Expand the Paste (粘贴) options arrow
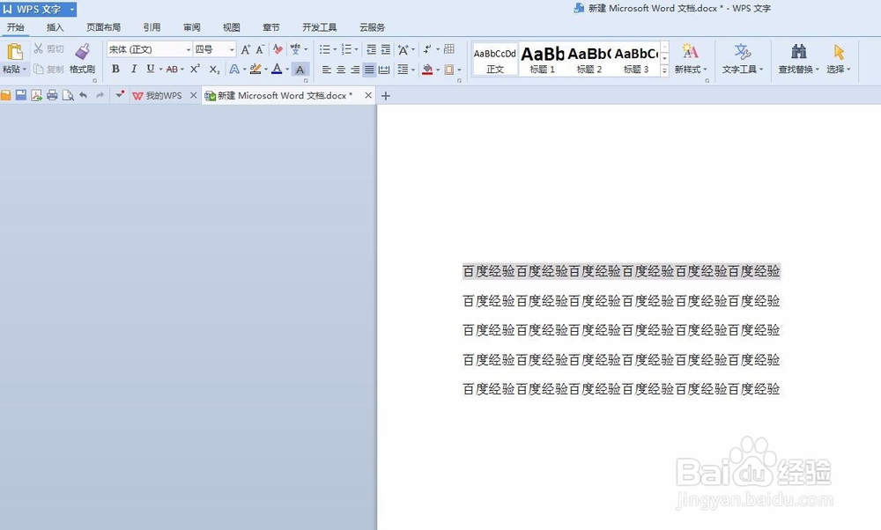Screen dimensions: 881x530 tap(25, 70)
